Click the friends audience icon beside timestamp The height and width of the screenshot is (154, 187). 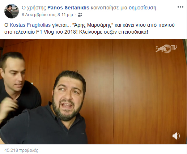click(x=80, y=15)
